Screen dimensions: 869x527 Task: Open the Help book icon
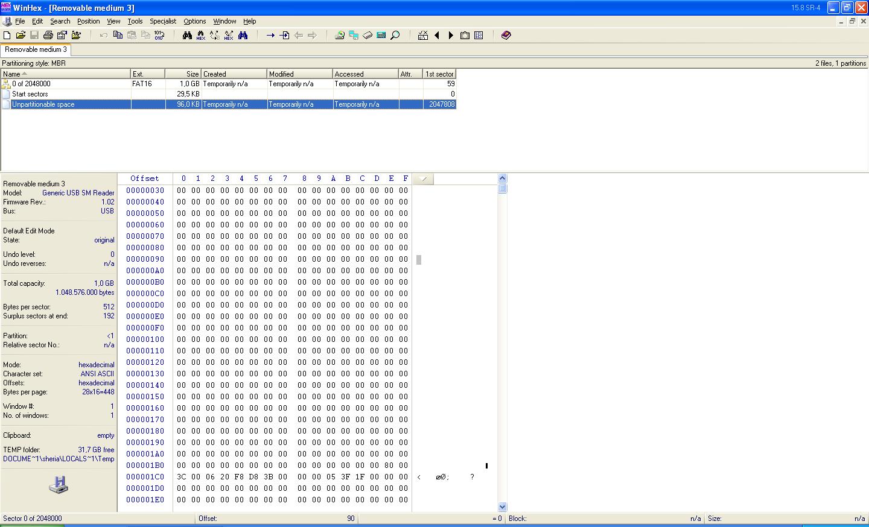pos(506,36)
